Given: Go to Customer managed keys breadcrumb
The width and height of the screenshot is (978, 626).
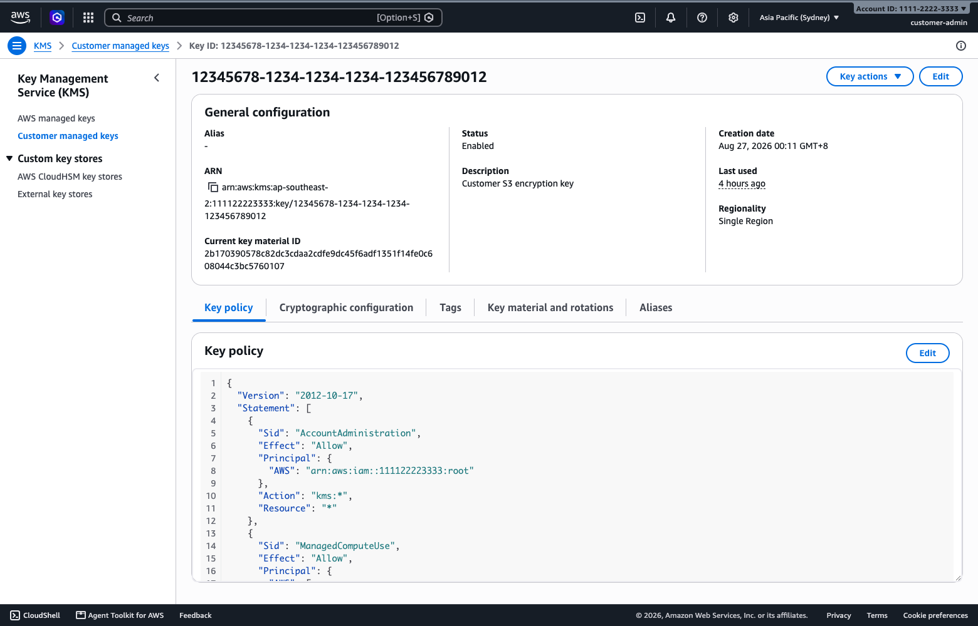Looking at the screenshot, I should tap(120, 46).
